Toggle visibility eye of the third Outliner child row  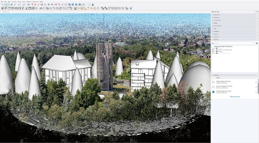click(x=213, y=52)
